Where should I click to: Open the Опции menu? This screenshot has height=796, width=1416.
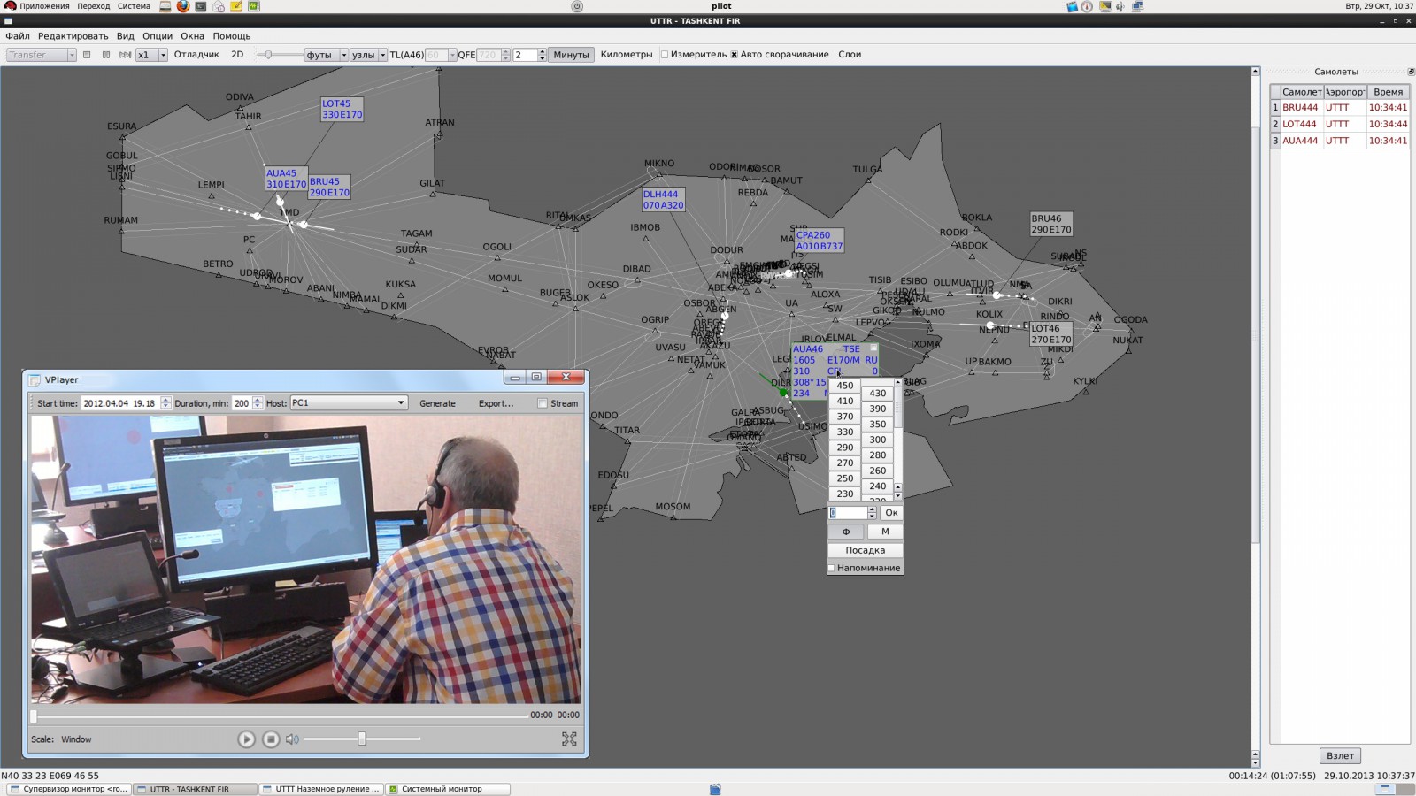(158, 36)
